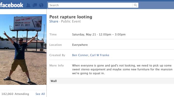Focus the Search input field
Image resolution: width=174 pixels, height=97 pixels.
point(90,5)
